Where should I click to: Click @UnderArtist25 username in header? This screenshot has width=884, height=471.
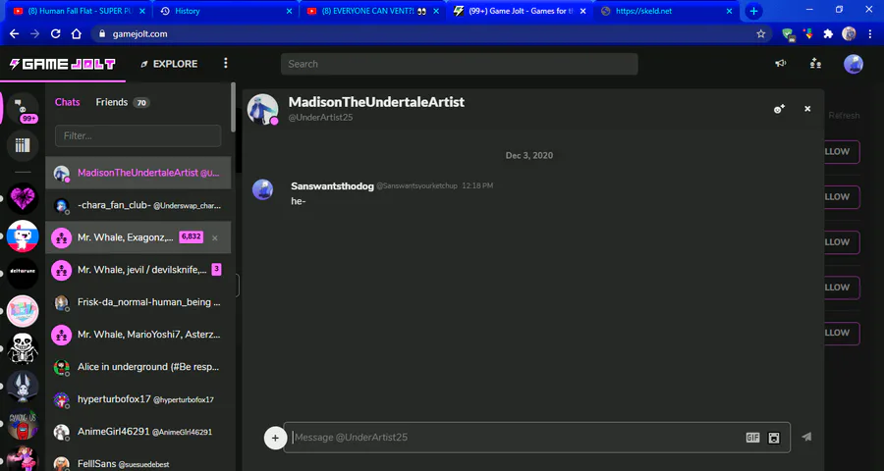coord(320,118)
